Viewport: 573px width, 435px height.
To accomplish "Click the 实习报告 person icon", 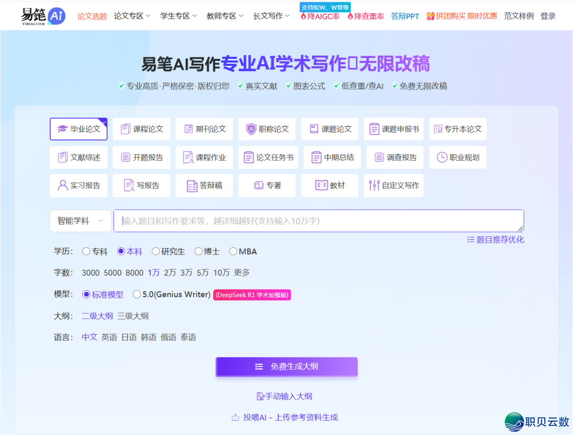I will point(63,186).
